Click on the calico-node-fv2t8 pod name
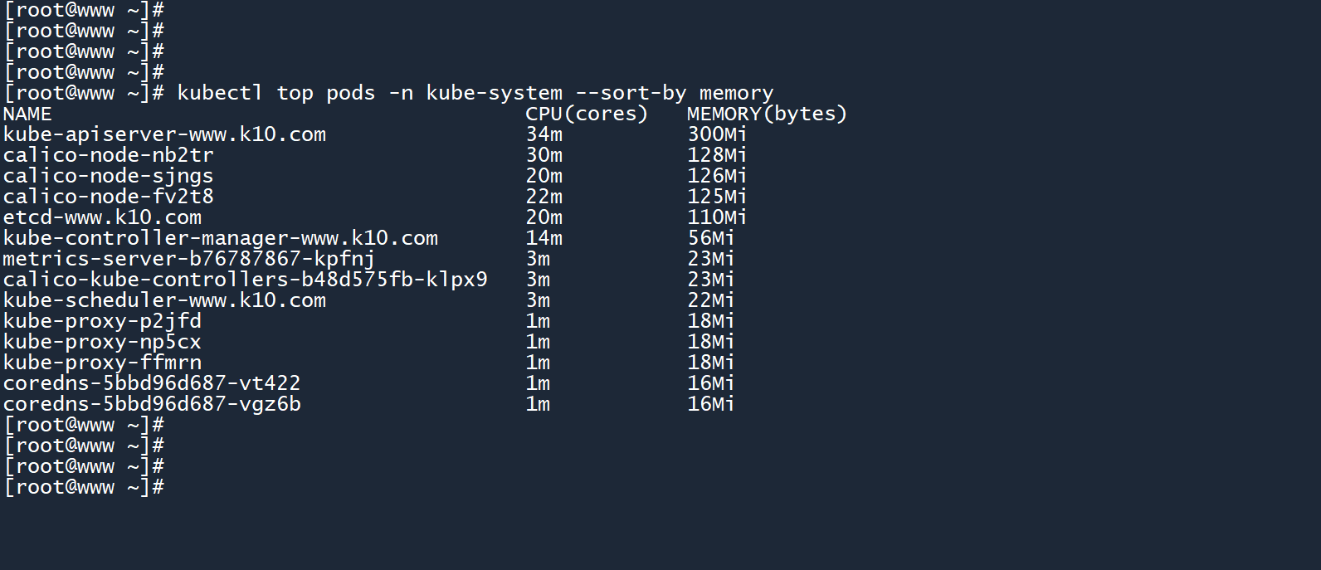 pyautogui.click(x=109, y=197)
